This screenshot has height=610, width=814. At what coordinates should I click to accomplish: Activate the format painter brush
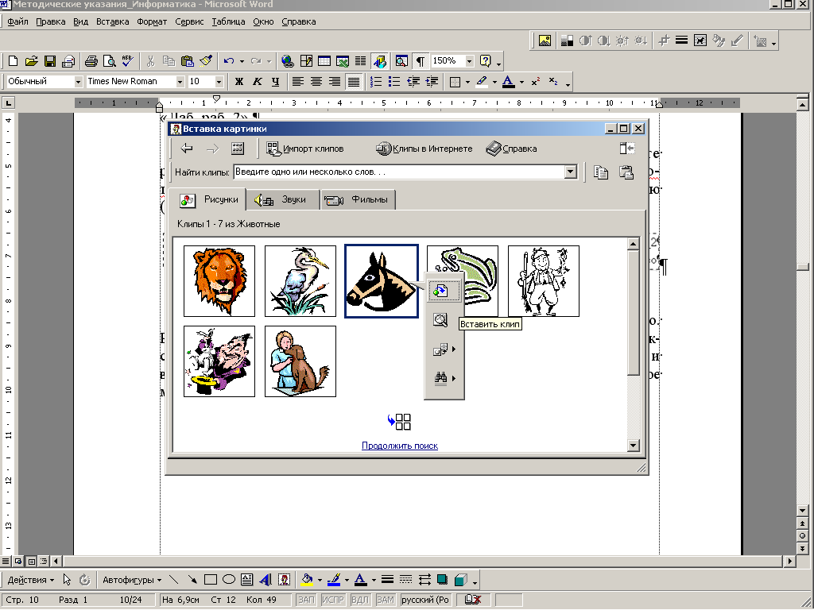coord(206,61)
